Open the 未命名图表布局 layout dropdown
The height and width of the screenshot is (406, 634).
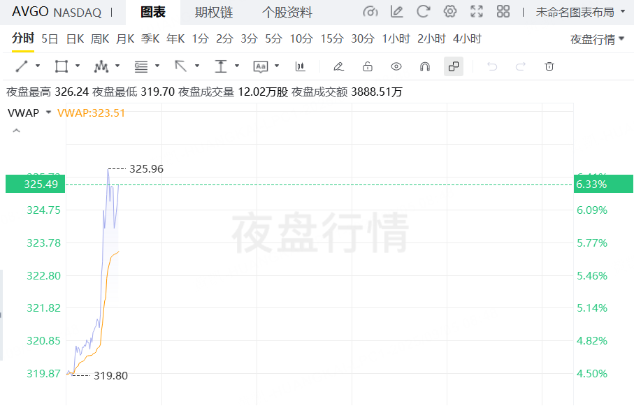580,12
